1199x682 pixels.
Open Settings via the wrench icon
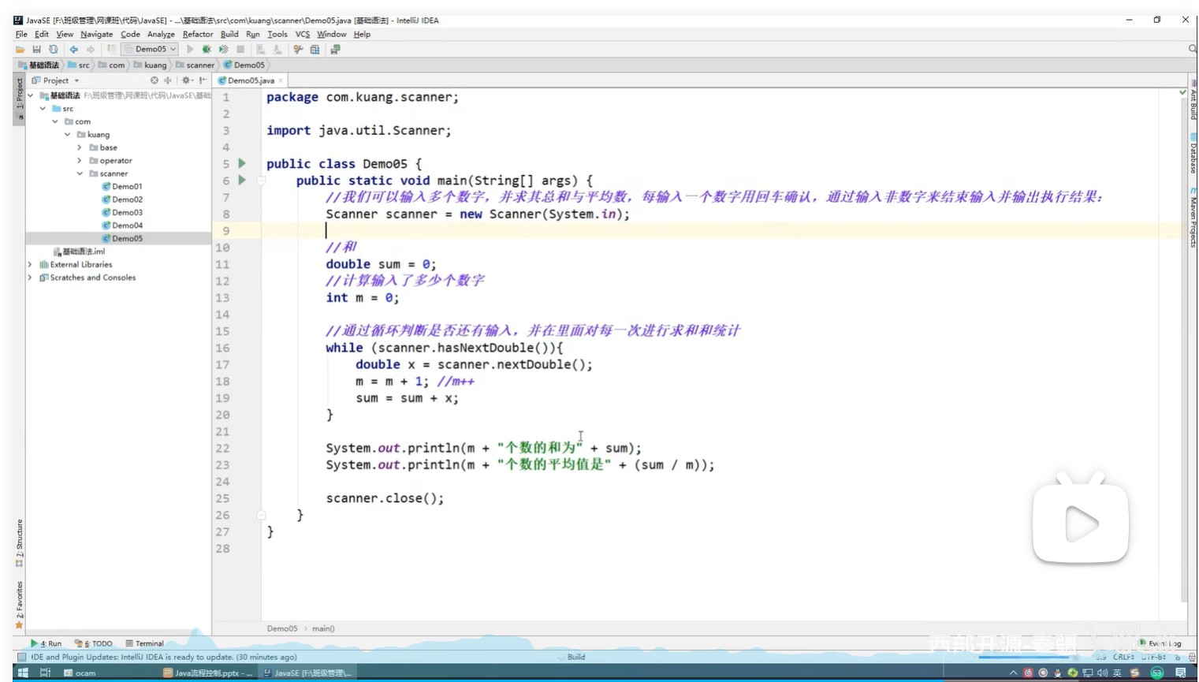tap(298, 50)
